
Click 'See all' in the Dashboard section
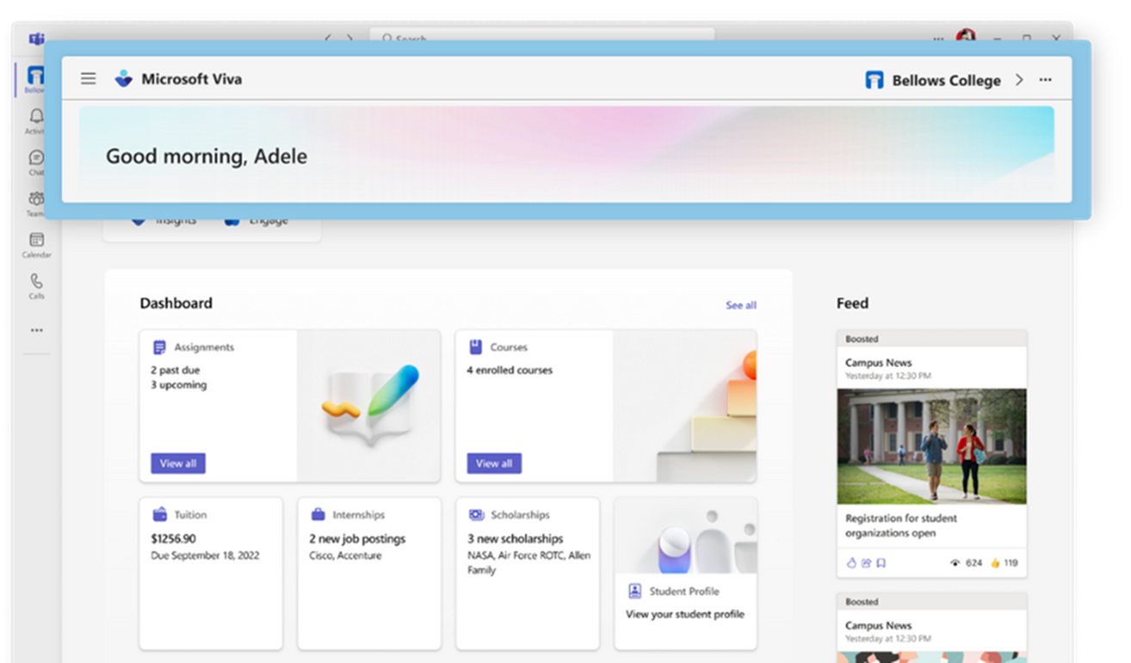pyautogui.click(x=741, y=305)
